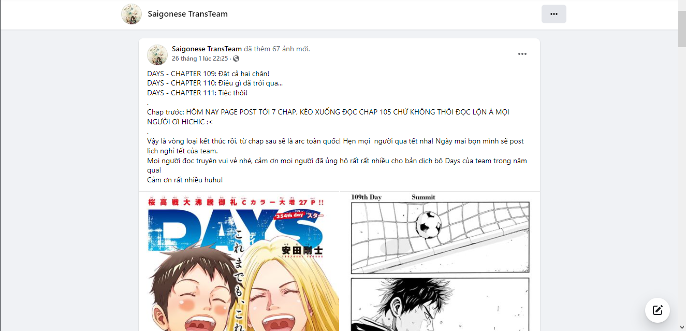Open the floating new message compose icon
The image size is (686, 331).
click(658, 310)
